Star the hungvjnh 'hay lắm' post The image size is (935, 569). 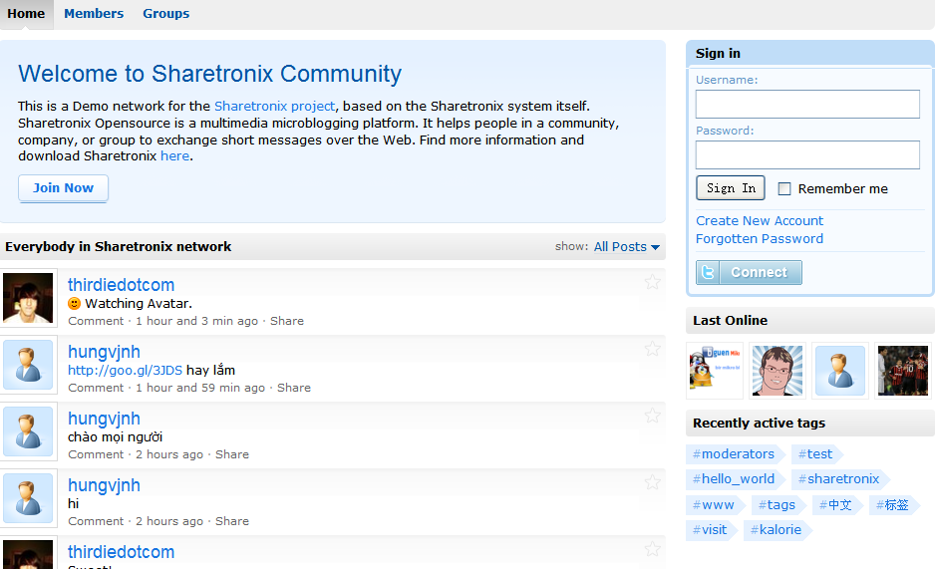652,349
